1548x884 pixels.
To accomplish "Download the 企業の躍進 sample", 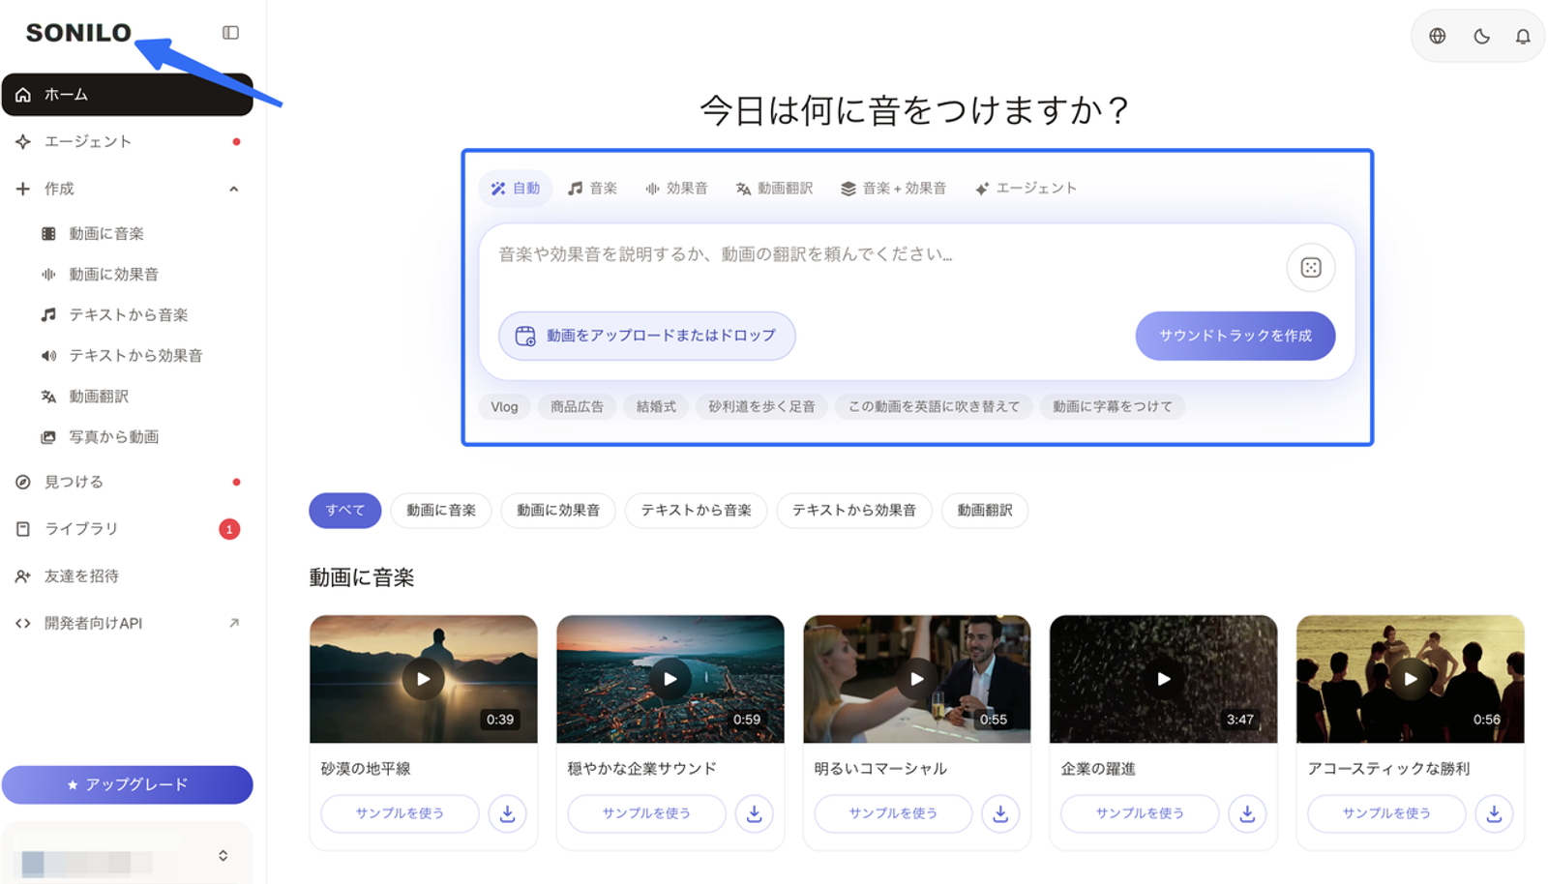I will [x=1247, y=813].
